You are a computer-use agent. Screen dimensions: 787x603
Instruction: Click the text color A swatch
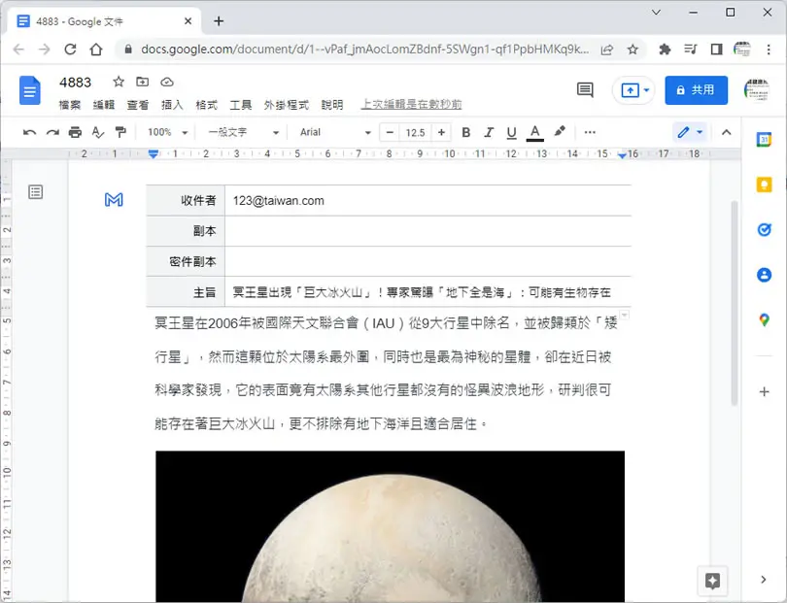(x=535, y=132)
